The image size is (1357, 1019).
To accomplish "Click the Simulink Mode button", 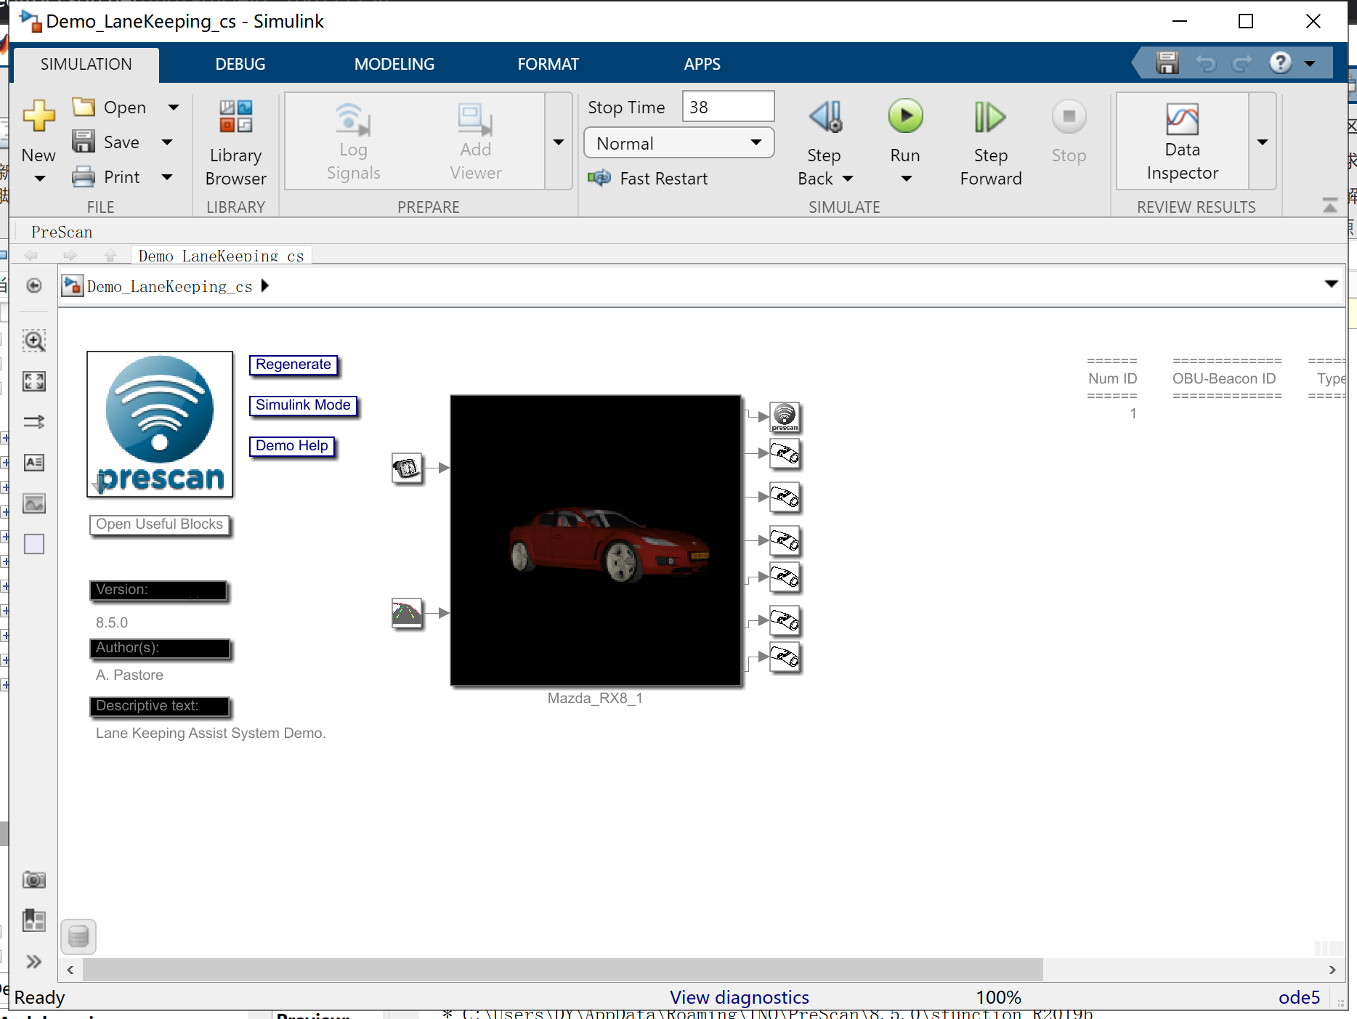I will click(303, 405).
